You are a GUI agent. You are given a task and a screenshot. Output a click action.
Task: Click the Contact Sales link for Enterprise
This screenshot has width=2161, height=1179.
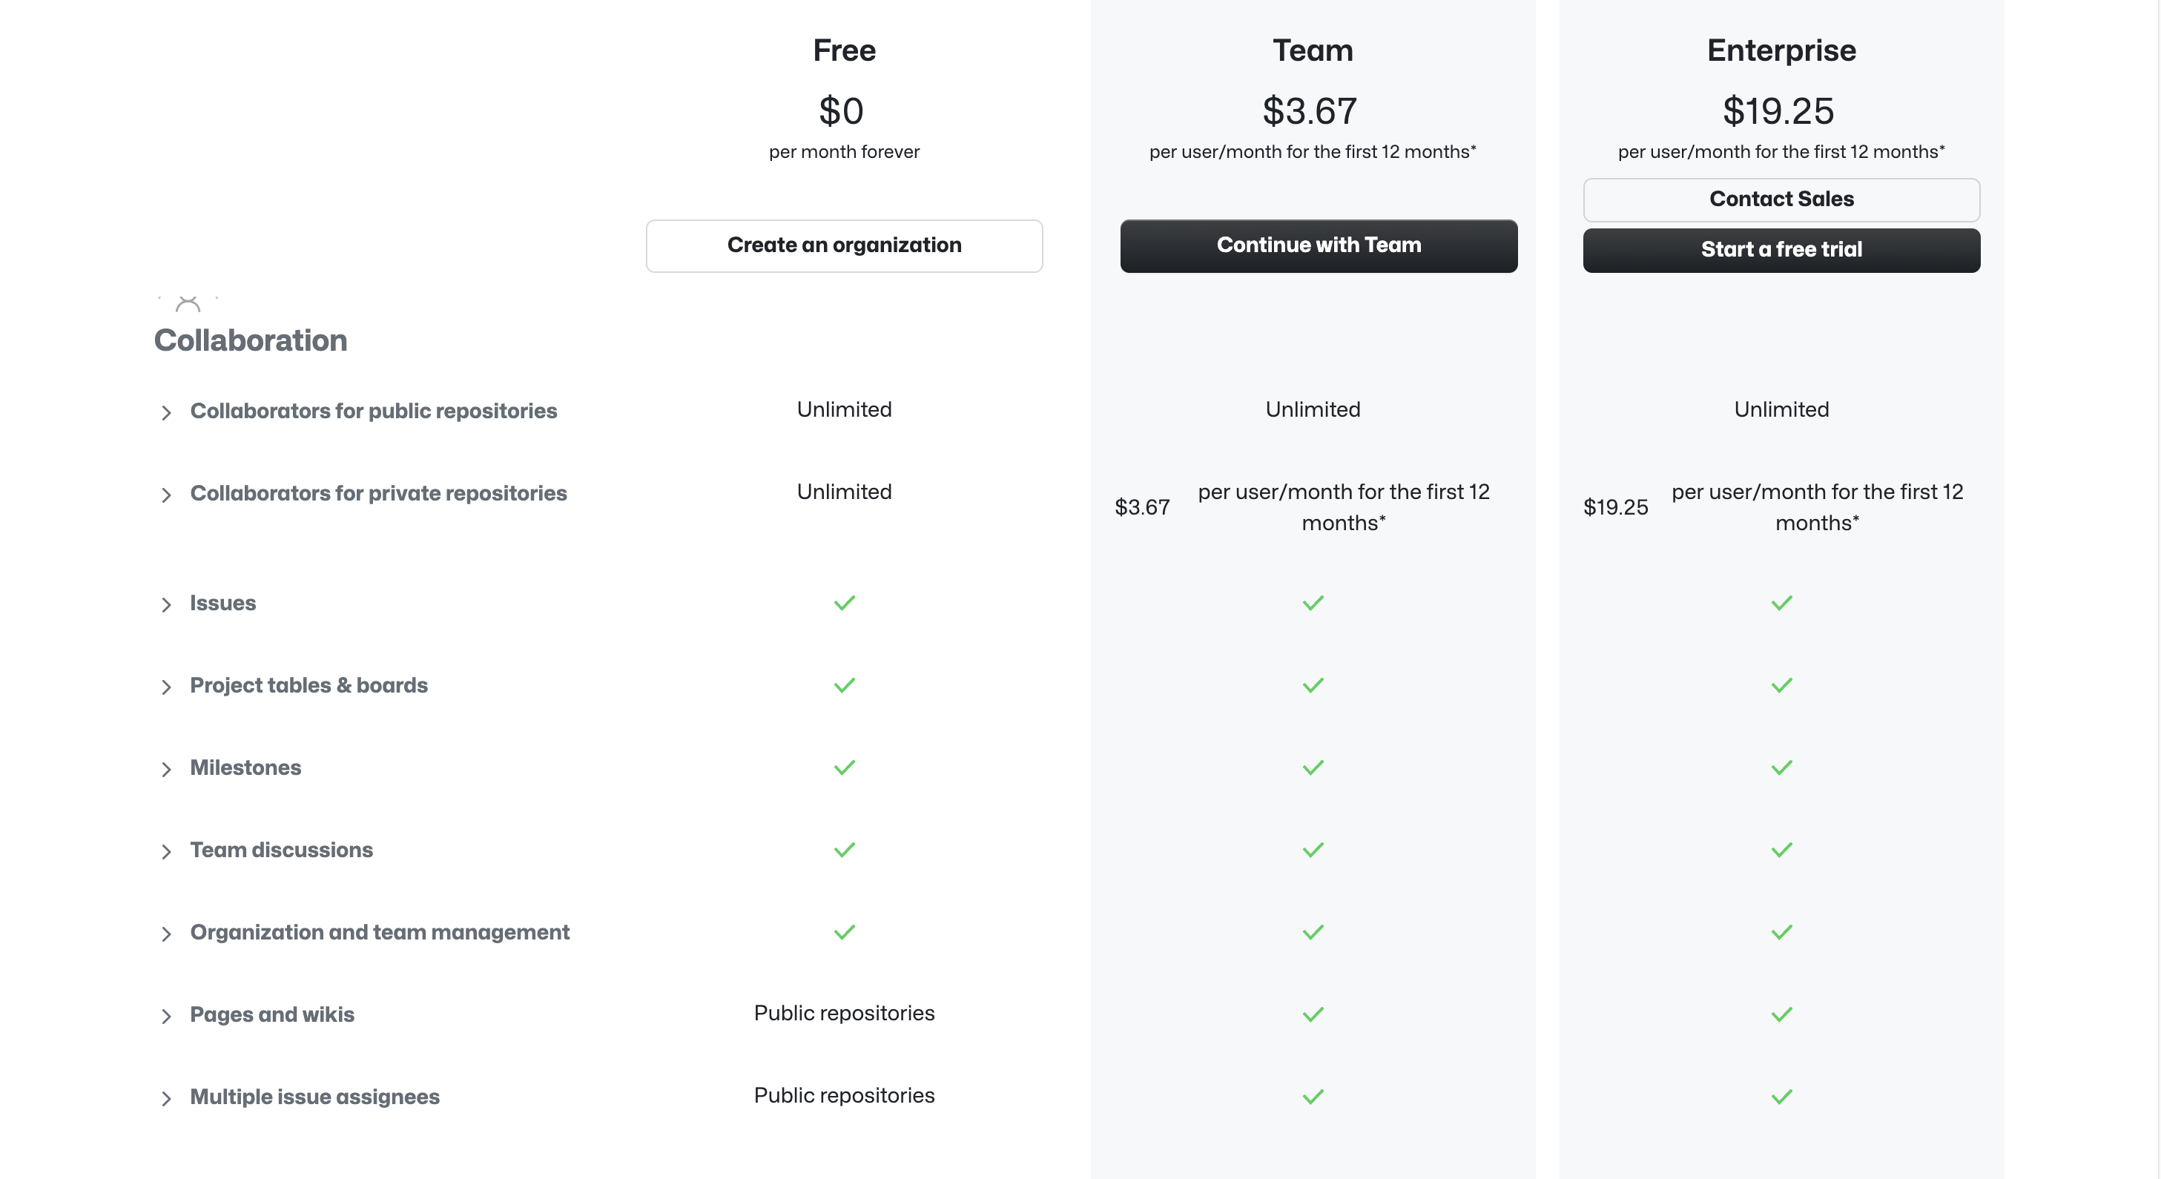point(1781,199)
